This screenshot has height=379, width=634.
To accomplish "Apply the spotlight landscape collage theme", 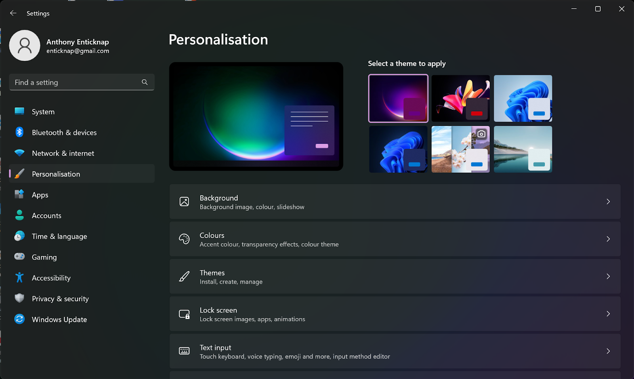I will [x=460, y=149].
